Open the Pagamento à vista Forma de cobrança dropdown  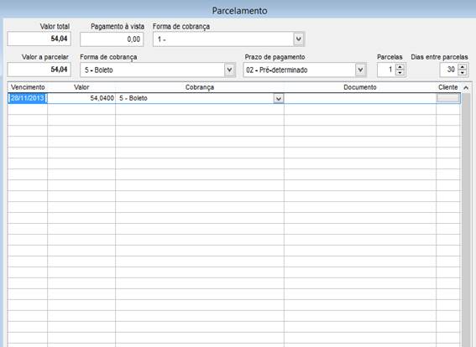click(x=298, y=39)
